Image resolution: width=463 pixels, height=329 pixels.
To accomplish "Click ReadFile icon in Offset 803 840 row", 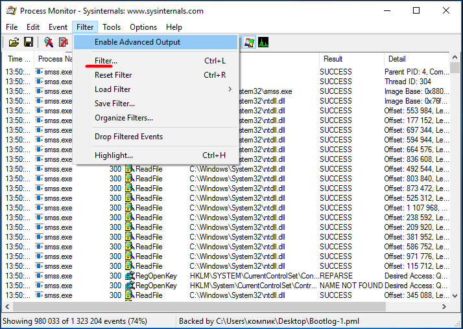I will pyautogui.click(x=130, y=179).
